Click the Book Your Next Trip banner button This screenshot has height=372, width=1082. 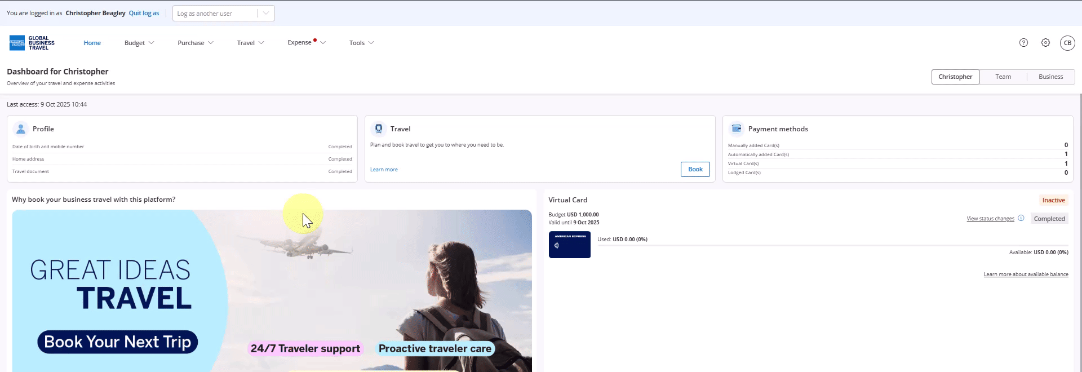(118, 342)
